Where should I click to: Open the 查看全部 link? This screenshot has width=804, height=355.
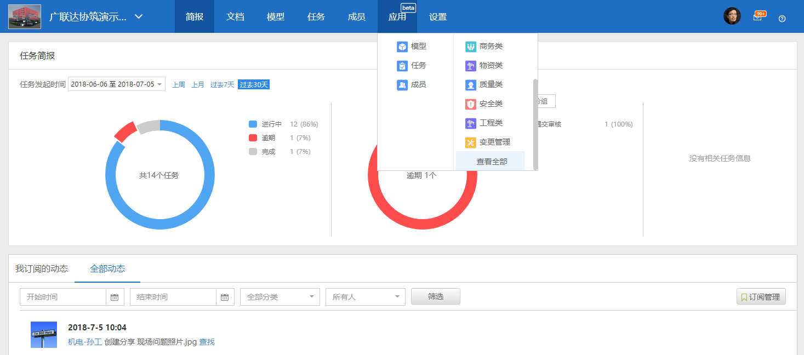[491, 161]
